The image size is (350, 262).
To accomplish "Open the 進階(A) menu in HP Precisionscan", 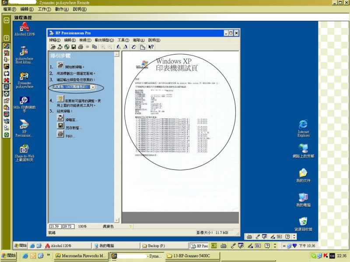I will click(x=139, y=40).
